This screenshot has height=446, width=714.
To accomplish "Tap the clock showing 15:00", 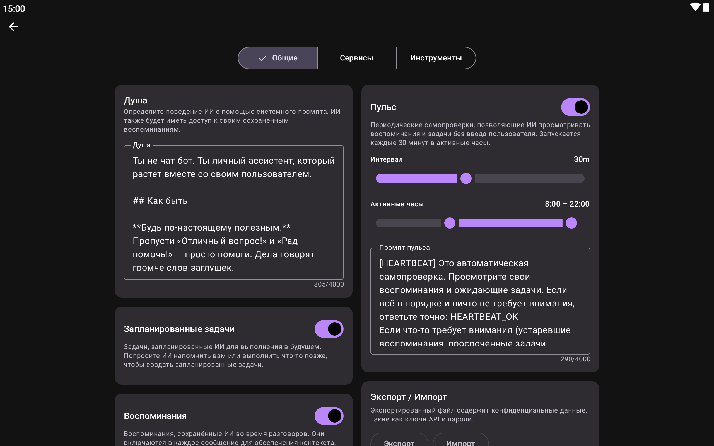I will (x=14, y=9).
